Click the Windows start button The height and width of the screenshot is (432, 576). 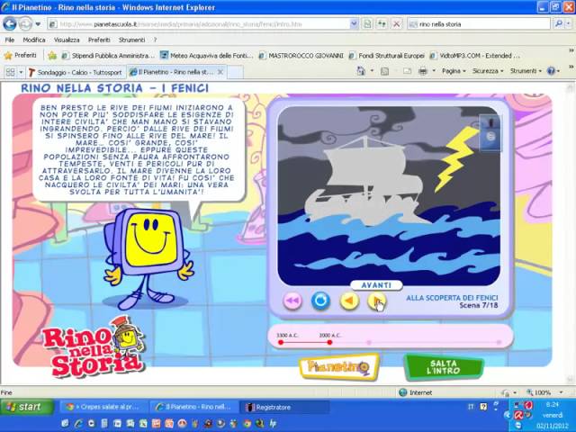pyautogui.click(x=27, y=407)
